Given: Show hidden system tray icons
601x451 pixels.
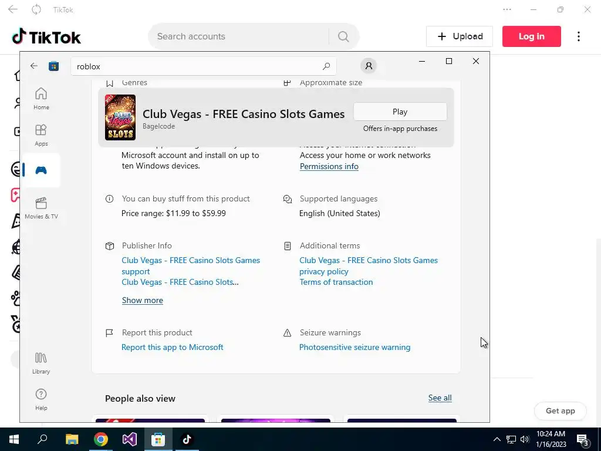Looking at the screenshot, I should tap(497, 439).
